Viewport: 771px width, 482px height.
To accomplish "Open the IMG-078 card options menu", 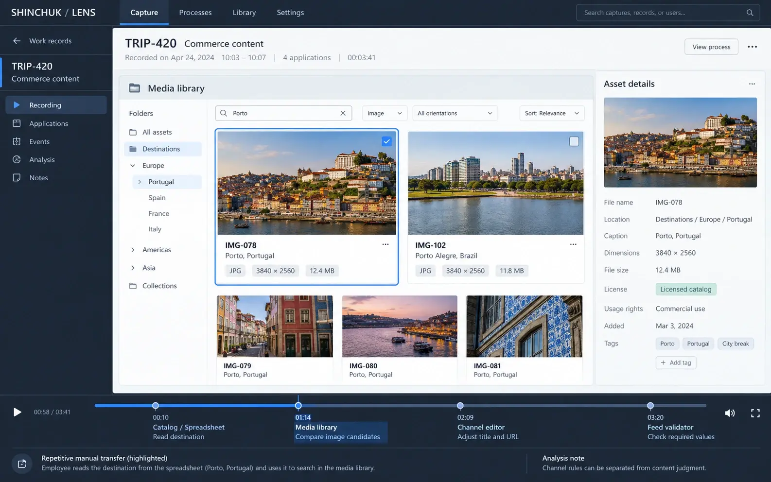I will [385, 244].
